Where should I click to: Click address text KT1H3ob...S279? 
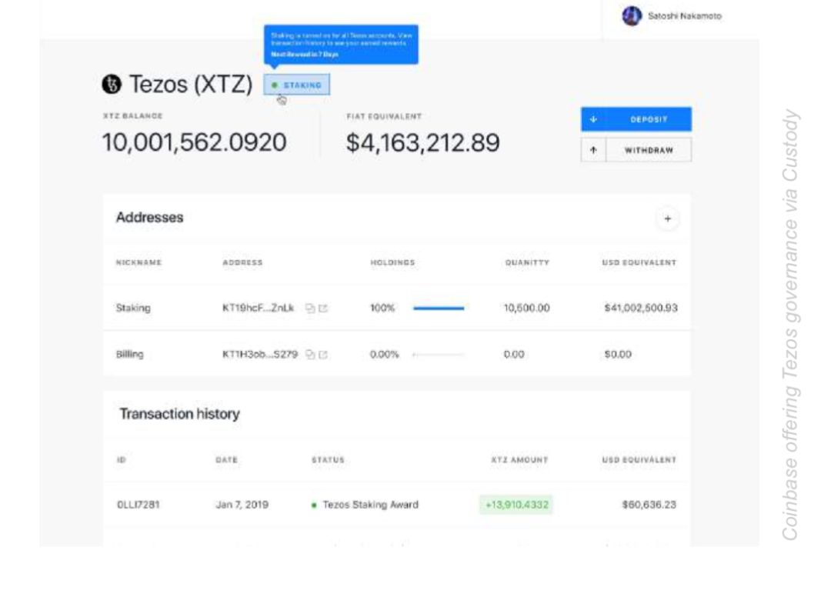pyautogui.click(x=260, y=354)
